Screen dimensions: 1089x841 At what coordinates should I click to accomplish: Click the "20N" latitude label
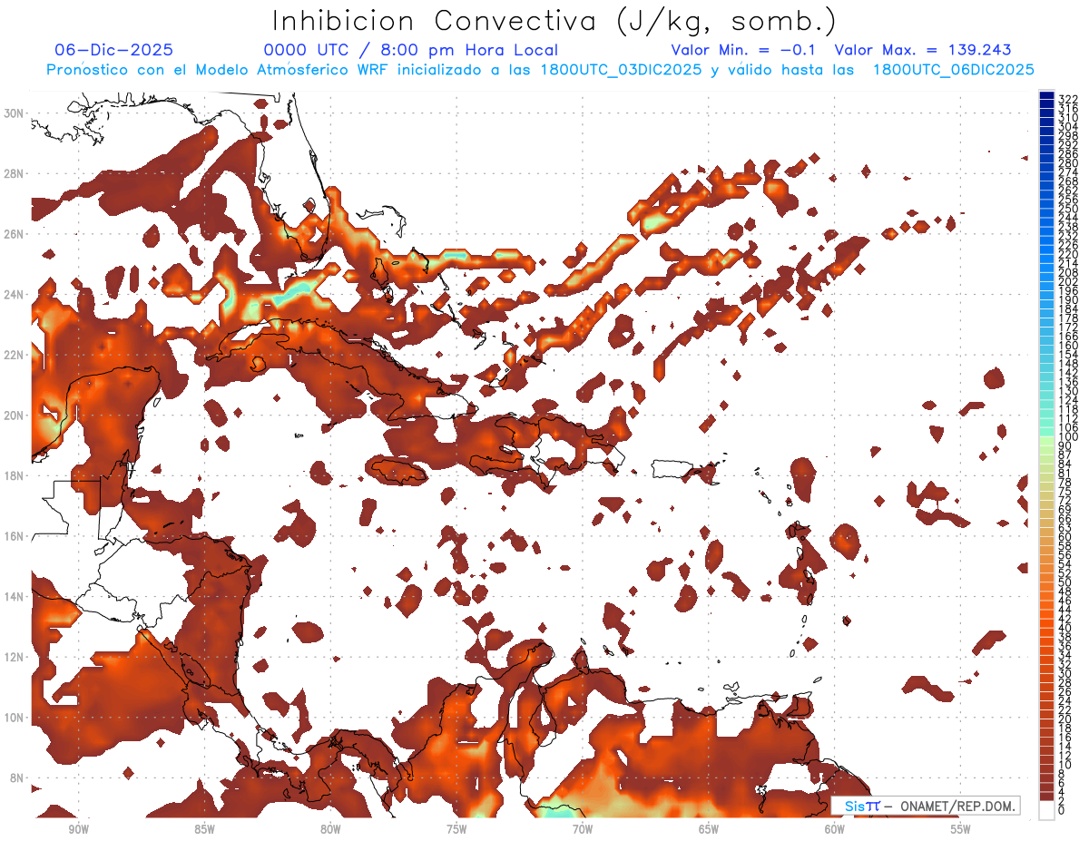[x=15, y=416]
